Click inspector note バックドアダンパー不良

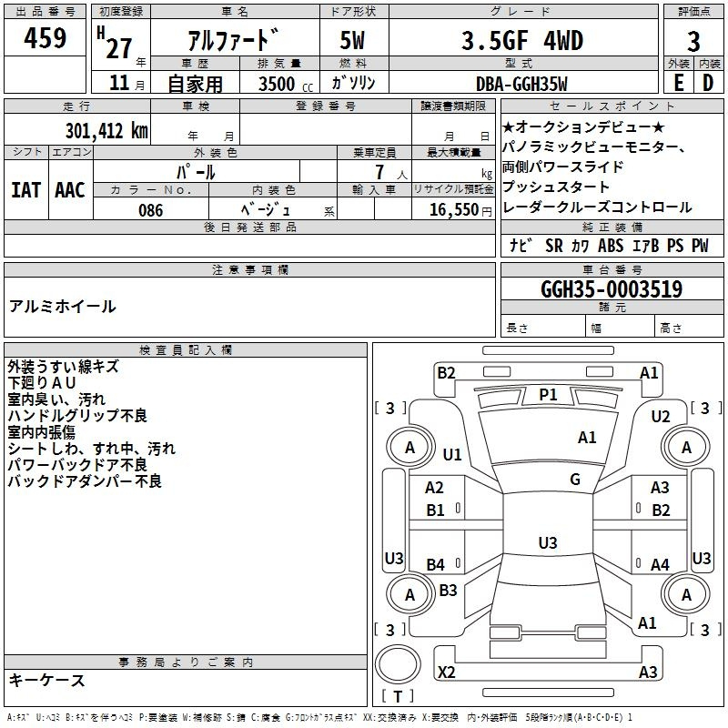pos(85,481)
